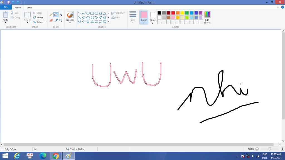
Task: Choose the Five-point star shape
Action: click(x=88, y=22)
